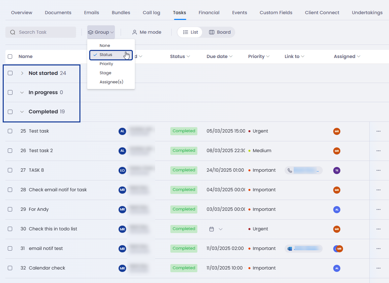The image size is (389, 283).
Task: Click the search magnifier icon
Action: click(x=13, y=32)
